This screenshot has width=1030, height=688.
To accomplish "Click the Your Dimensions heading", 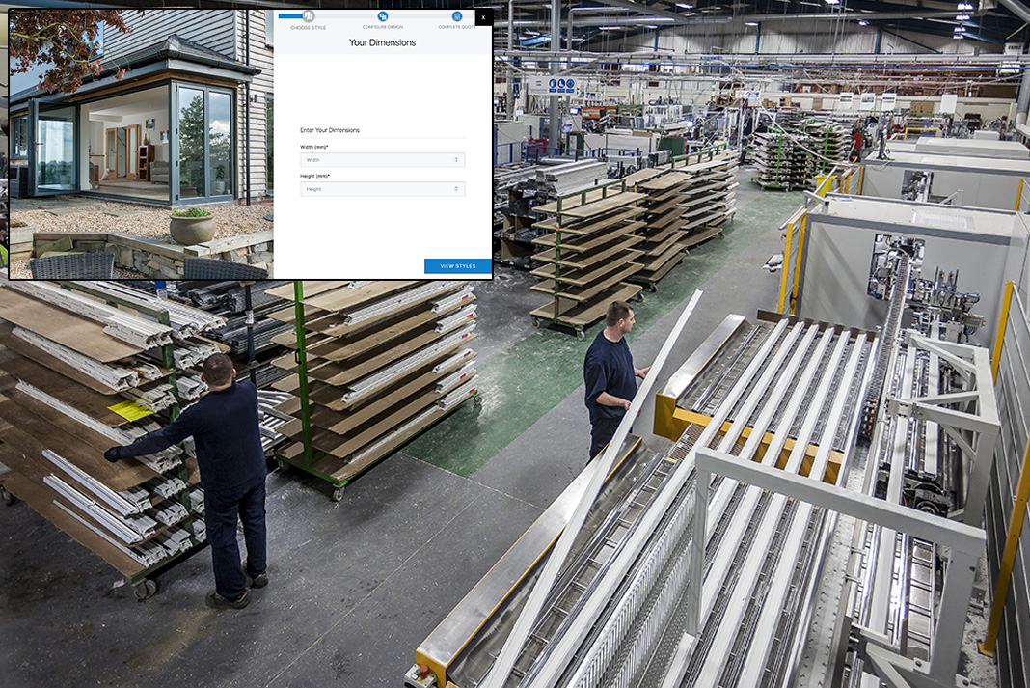I will 383,43.
